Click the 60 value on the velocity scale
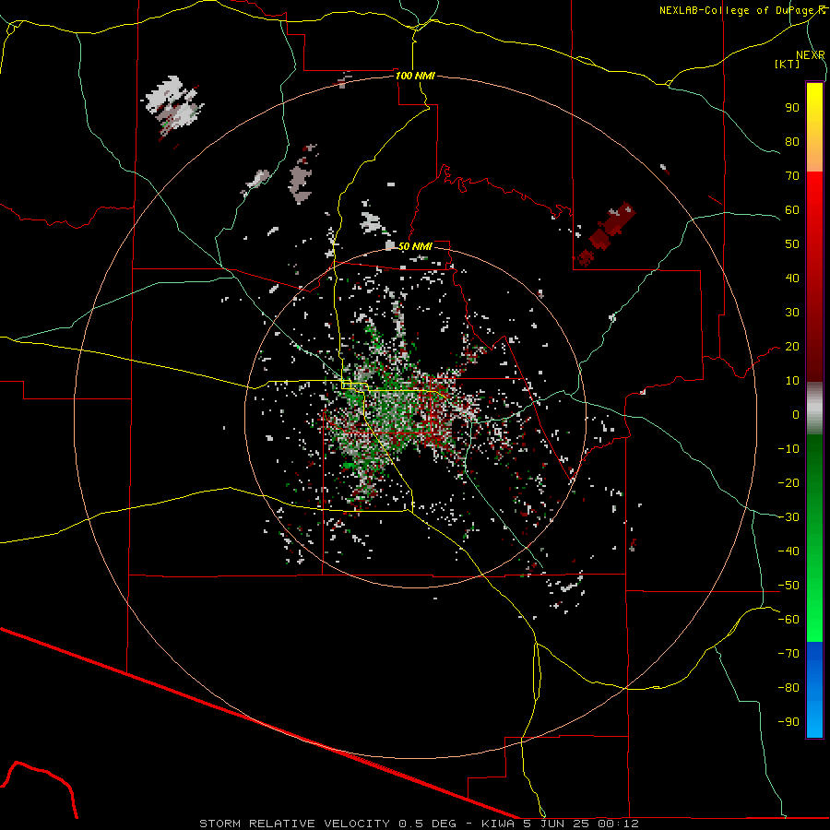Viewport: 830px width, 830px height. coord(792,210)
